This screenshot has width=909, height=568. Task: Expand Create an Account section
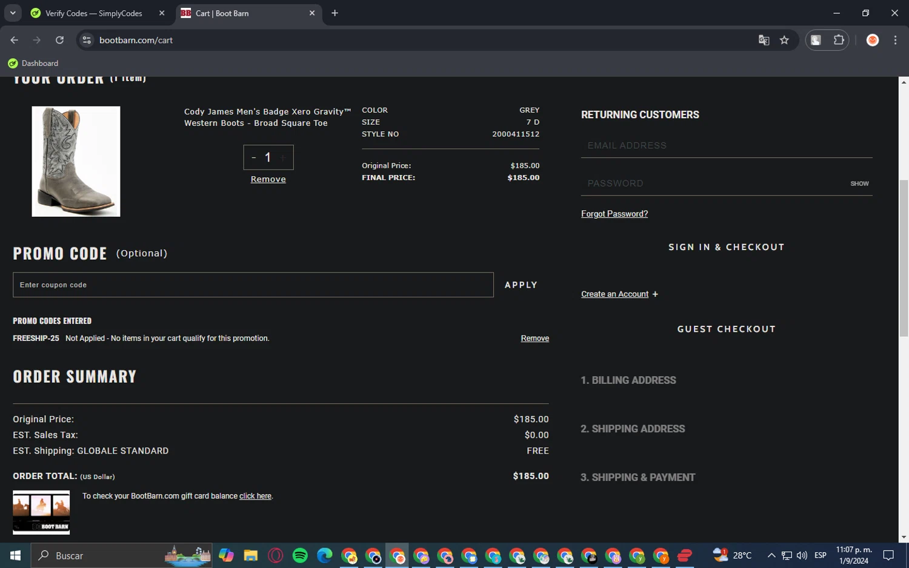(619, 294)
